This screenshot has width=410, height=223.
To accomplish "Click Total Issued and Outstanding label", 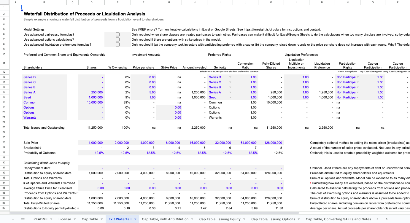I will [44, 128].
